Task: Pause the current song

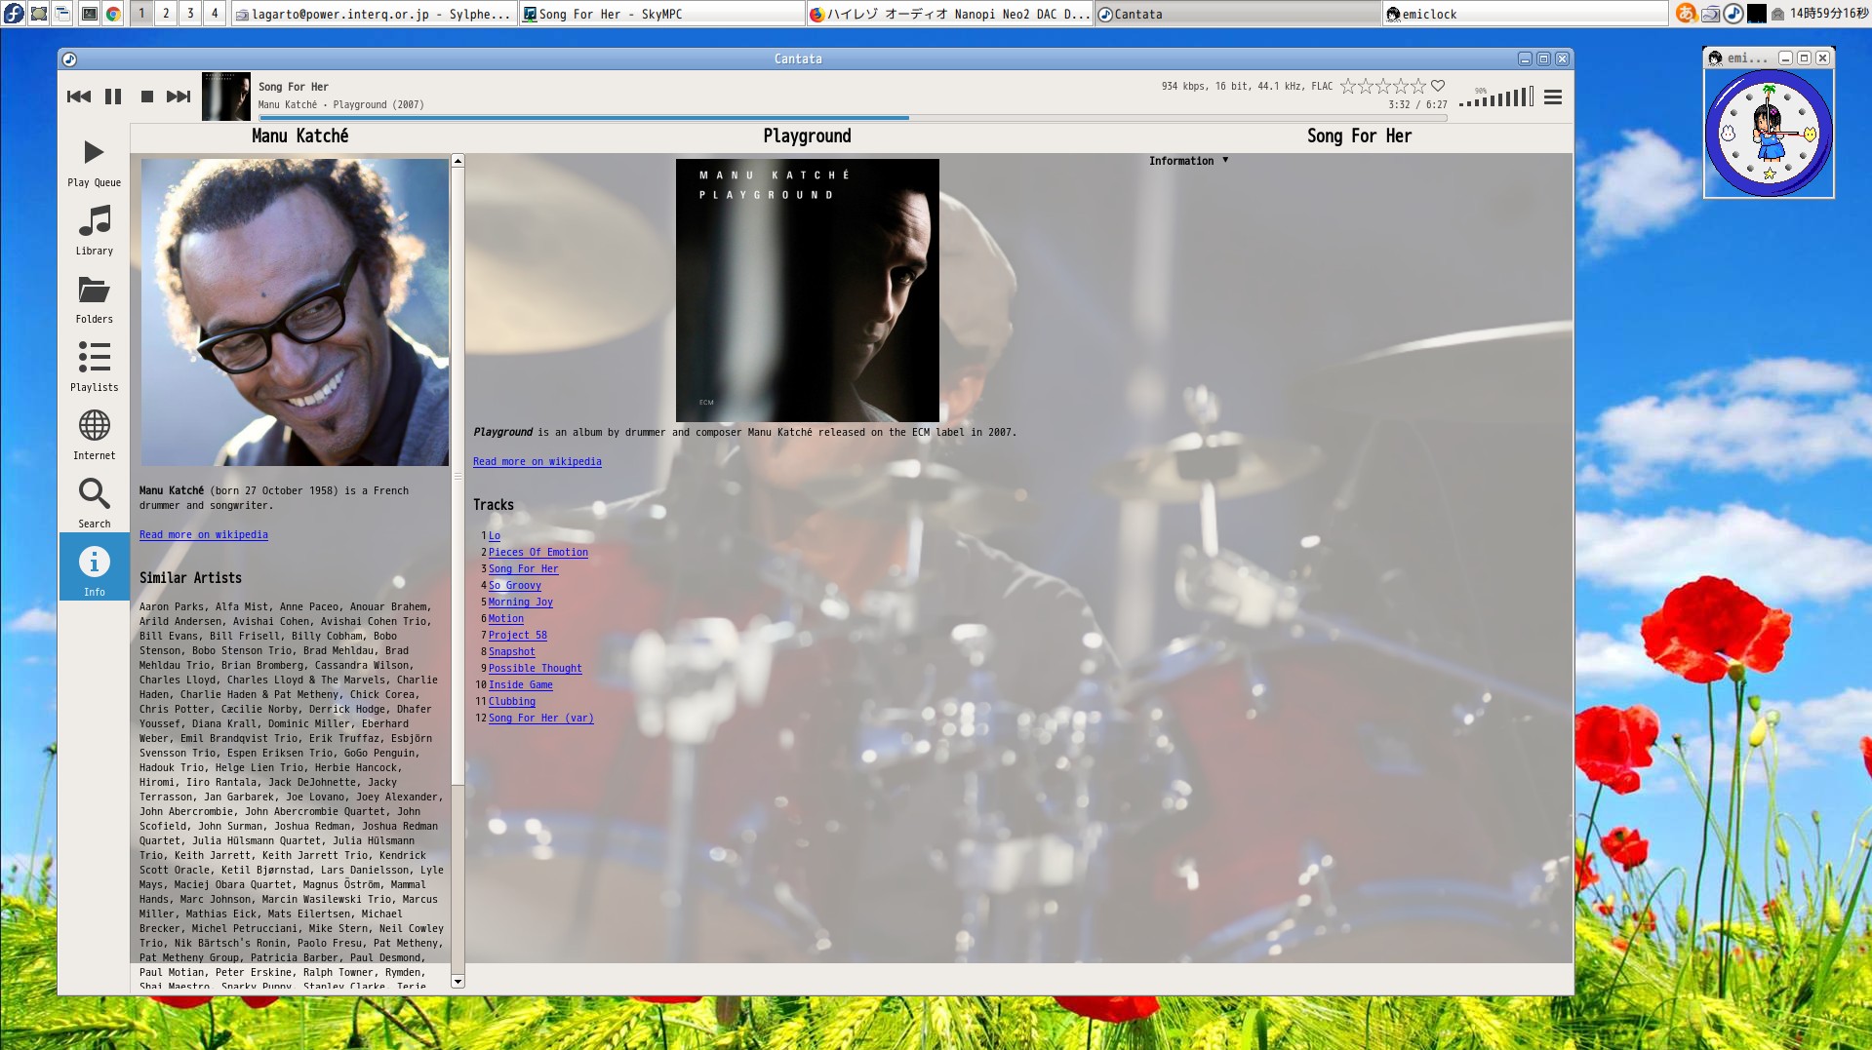Action: click(x=113, y=97)
